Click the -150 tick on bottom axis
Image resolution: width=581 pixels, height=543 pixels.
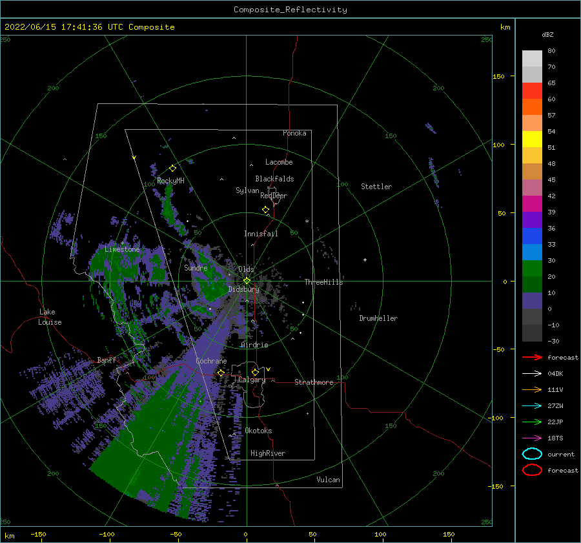tap(38, 534)
